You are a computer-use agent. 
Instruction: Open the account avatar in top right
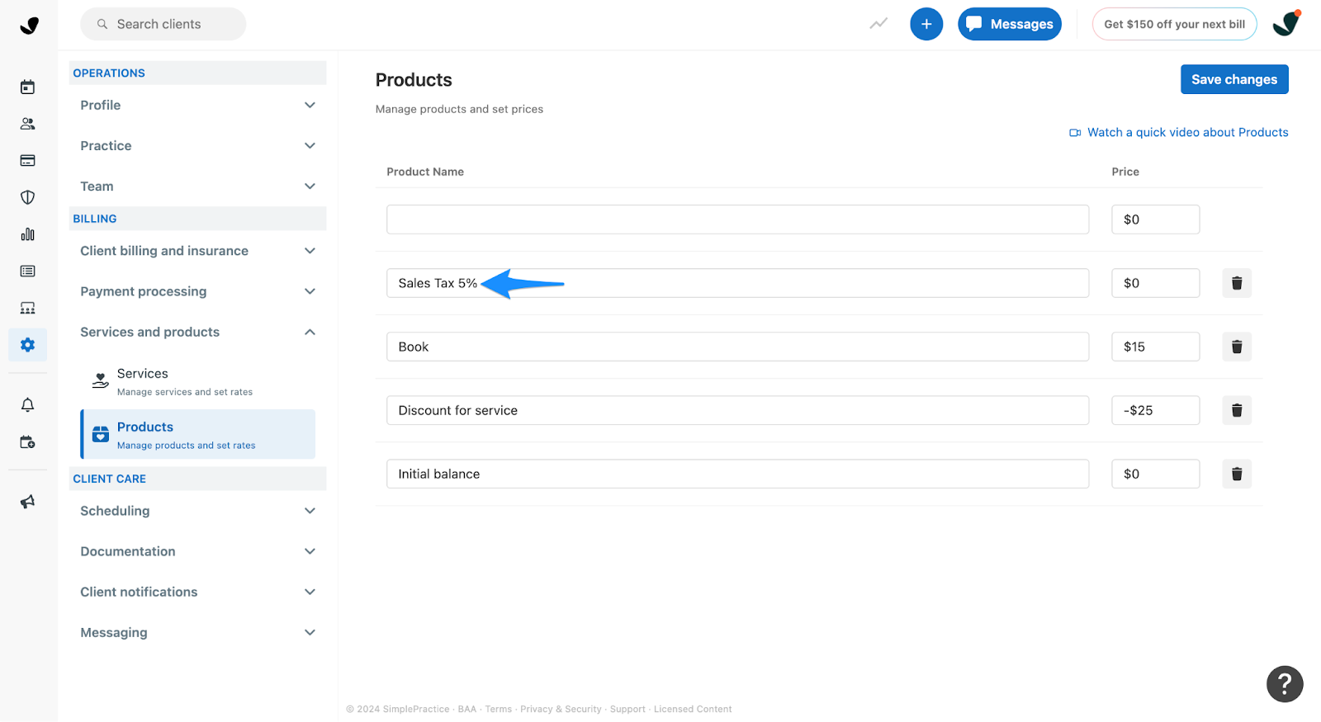1286,24
